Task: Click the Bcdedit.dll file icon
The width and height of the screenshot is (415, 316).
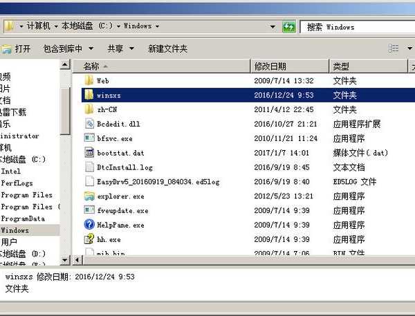Action: pos(89,124)
